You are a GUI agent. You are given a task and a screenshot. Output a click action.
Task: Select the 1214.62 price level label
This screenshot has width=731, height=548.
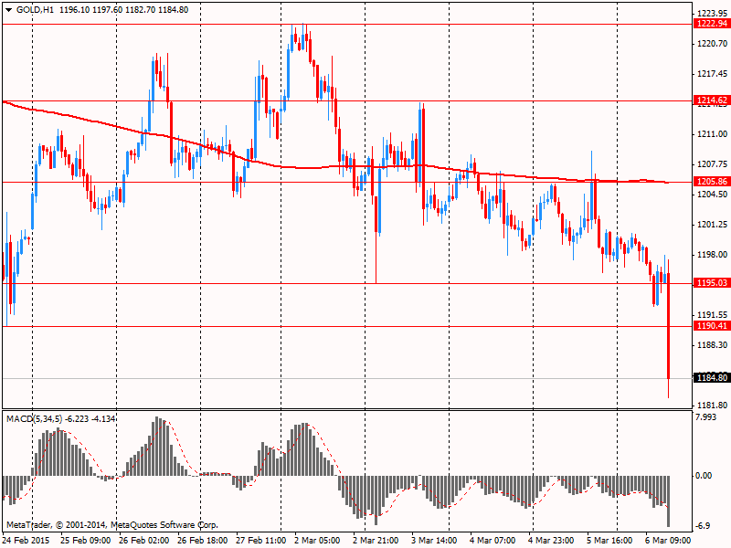click(x=712, y=100)
